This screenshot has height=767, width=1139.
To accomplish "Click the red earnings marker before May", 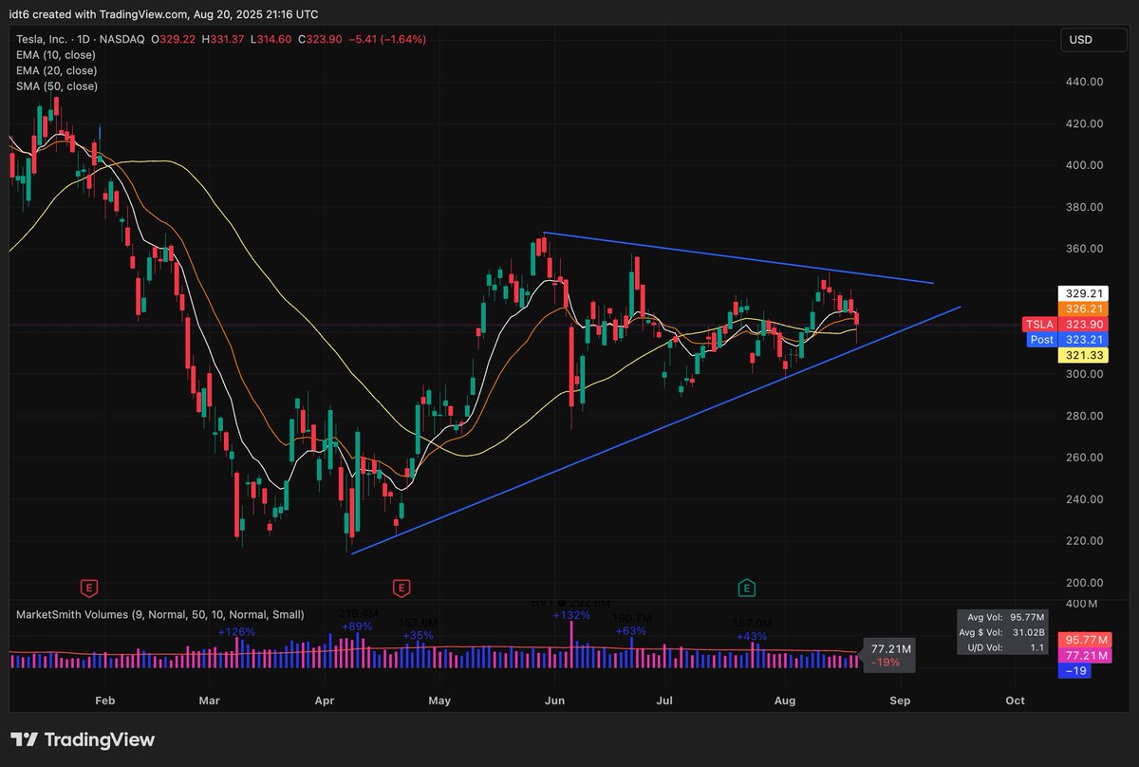I will 401,589.
